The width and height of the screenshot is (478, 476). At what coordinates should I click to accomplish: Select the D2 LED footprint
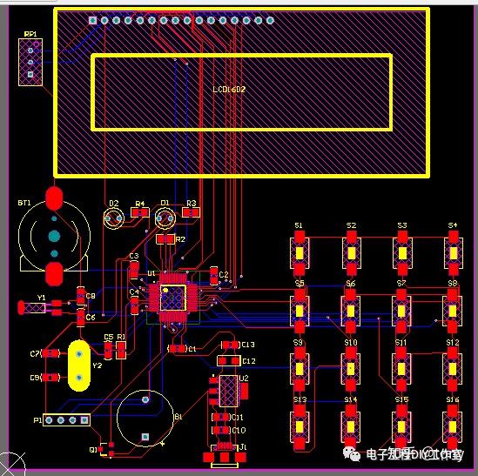114,218
